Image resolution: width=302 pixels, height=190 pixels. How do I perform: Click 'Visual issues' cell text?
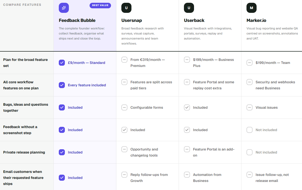tap(267, 107)
